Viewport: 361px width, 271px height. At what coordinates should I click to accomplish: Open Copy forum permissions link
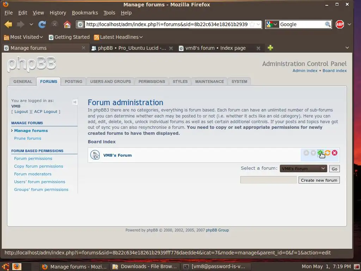38,166
